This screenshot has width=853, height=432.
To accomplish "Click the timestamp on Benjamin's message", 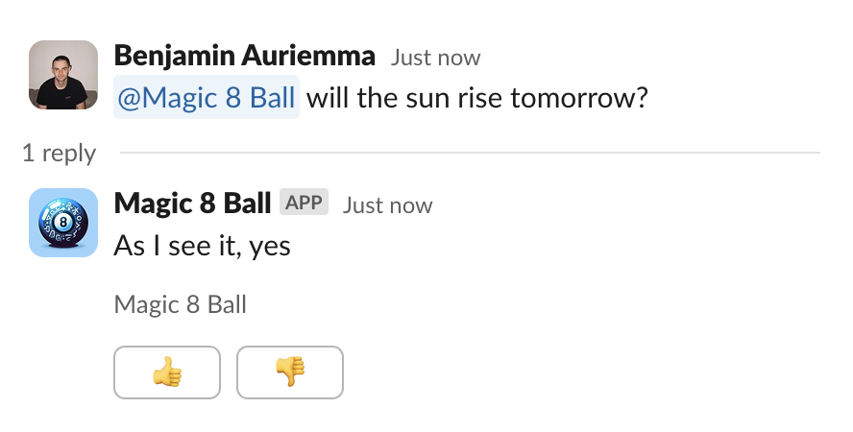I will pyautogui.click(x=435, y=58).
